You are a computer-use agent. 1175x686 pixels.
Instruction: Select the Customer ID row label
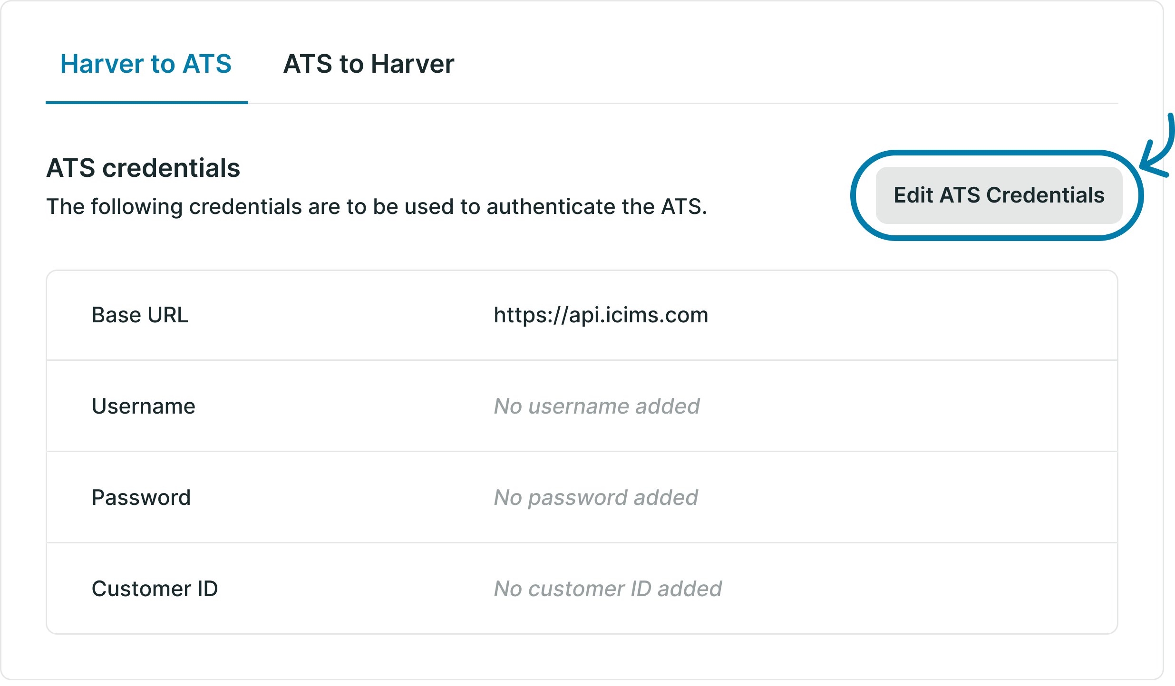(155, 589)
